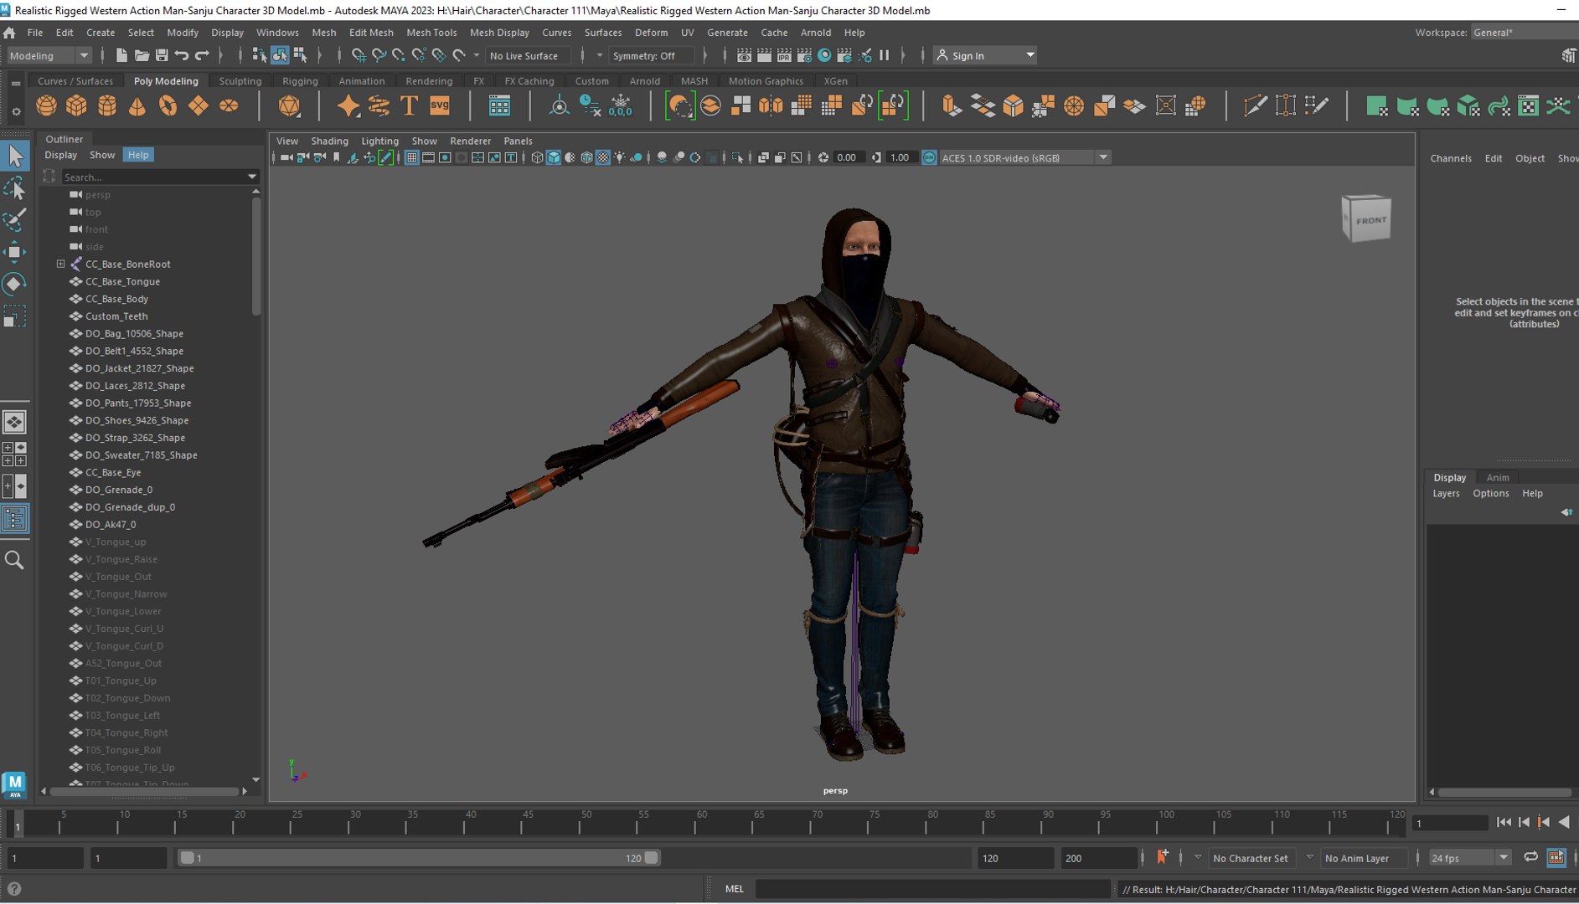Image resolution: width=1579 pixels, height=904 pixels.
Task: Open the Symmetry: Off dropdown
Action: click(653, 55)
